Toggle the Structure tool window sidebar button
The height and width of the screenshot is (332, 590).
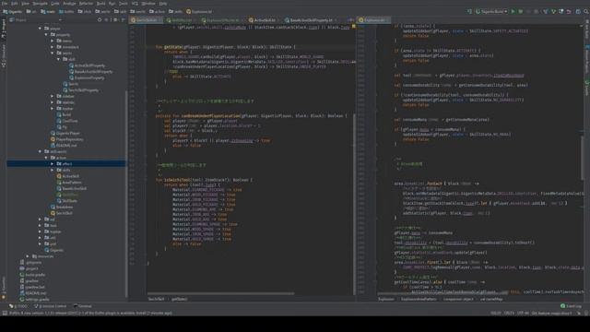click(4, 55)
